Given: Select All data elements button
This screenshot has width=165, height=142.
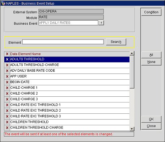Looking at the screenshot, I should coord(151,55).
